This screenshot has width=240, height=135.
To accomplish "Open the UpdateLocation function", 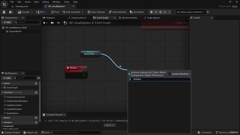I will click(14, 105).
